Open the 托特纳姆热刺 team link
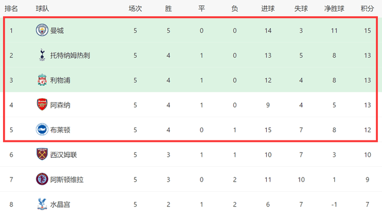 pyautogui.click(x=70, y=55)
